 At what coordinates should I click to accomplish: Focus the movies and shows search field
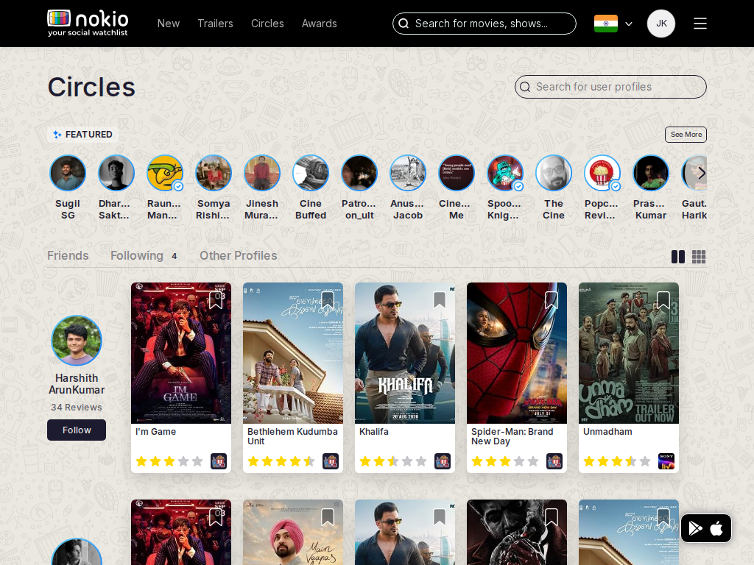pyautogui.click(x=485, y=24)
